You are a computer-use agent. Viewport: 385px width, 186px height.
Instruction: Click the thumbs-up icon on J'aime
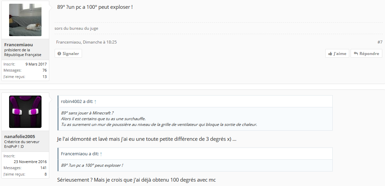330,54
